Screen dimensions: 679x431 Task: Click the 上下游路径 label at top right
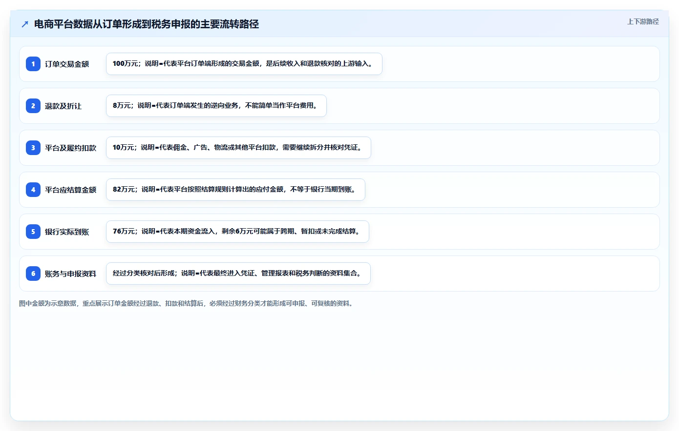pos(643,21)
